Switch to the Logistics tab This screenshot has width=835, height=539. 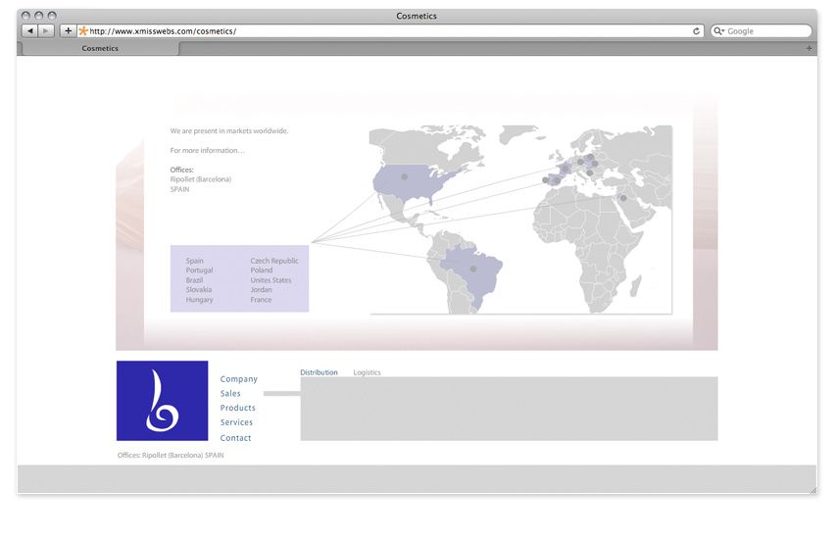[x=367, y=372]
